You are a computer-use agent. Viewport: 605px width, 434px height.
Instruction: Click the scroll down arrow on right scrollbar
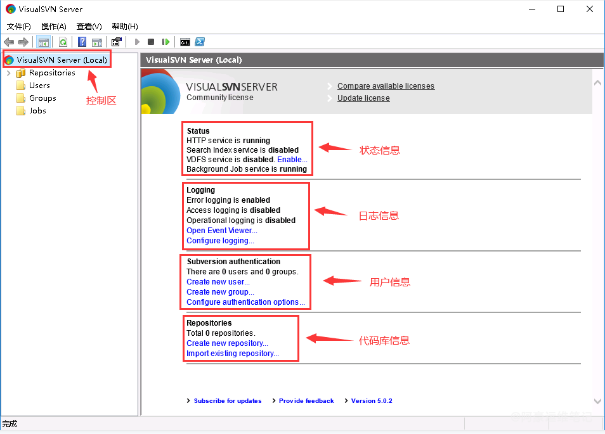pos(597,401)
